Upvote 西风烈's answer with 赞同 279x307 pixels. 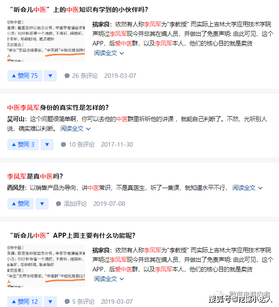(20, 204)
